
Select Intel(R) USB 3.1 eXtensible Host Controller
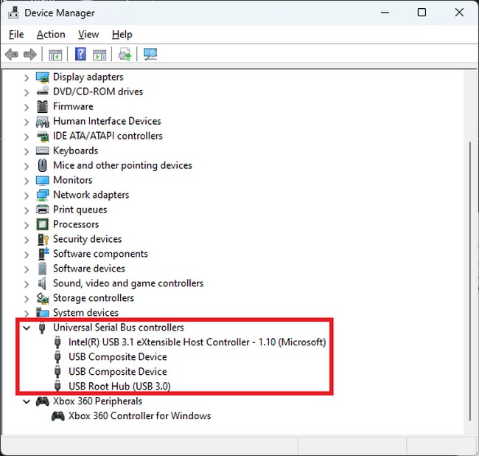pyautogui.click(x=197, y=342)
